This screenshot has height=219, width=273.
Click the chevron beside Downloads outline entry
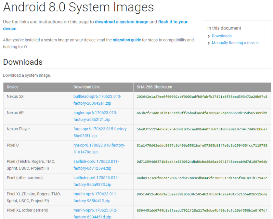coord(209,36)
